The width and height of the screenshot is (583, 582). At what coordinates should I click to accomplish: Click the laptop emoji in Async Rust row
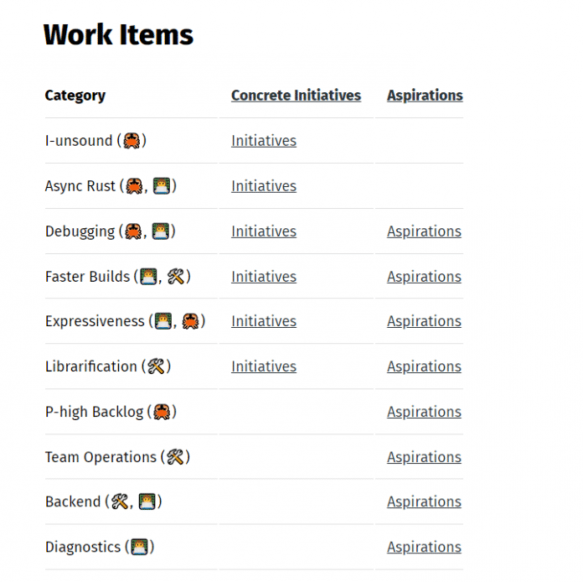pos(162,186)
